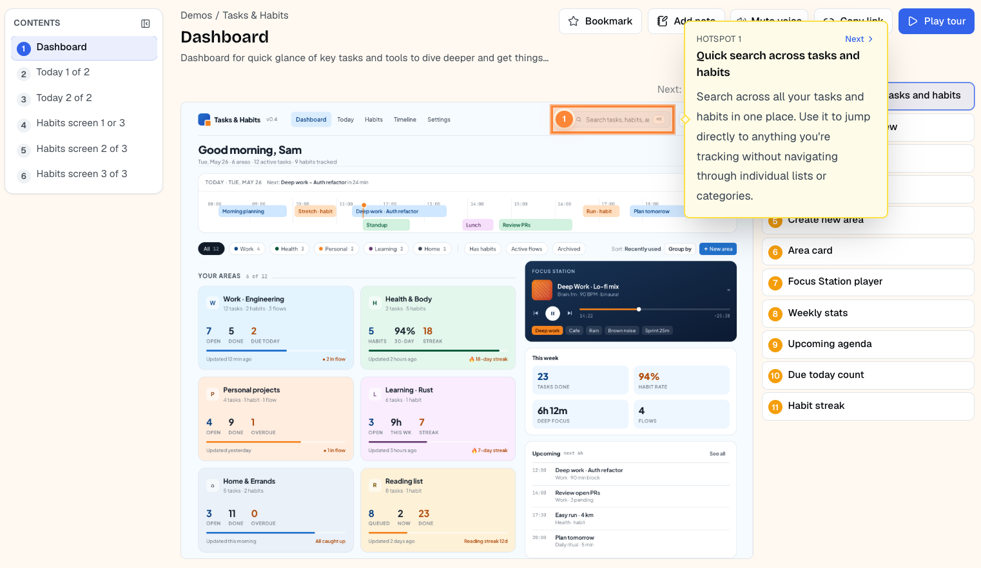Click the star icon on Bookmark
The image size is (981, 568).
point(574,21)
